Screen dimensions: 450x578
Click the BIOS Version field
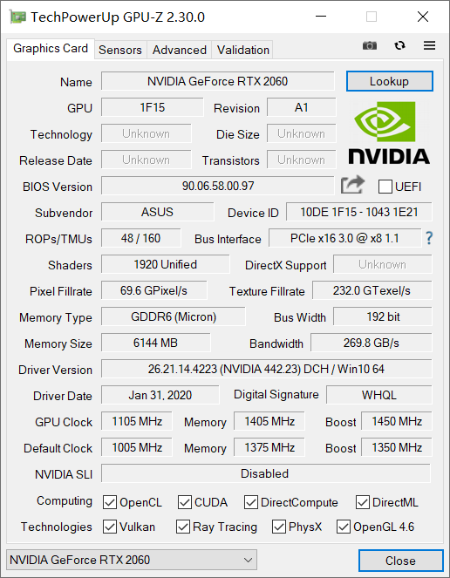click(218, 186)
